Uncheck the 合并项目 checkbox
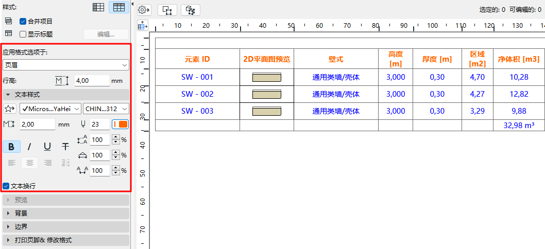This screenshot has height=249, width=545. [x=23, y=21]
